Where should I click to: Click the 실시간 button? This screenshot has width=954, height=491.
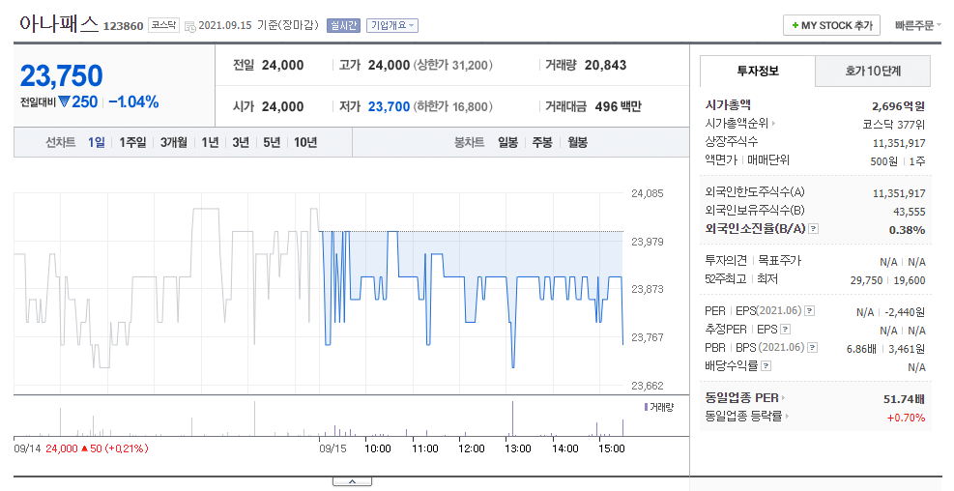click(344, 25)
